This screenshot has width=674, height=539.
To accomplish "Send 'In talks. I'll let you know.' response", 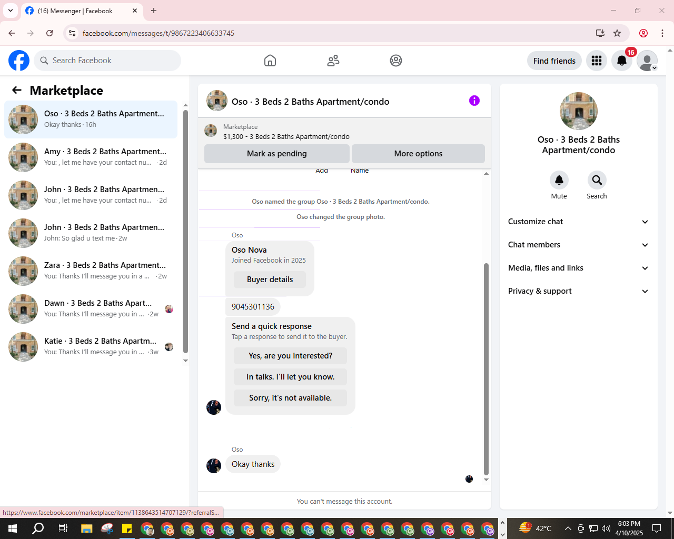I will 291,377.
